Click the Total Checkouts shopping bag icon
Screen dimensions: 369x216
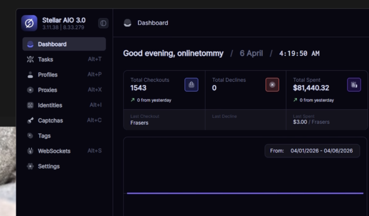point(191,85)
